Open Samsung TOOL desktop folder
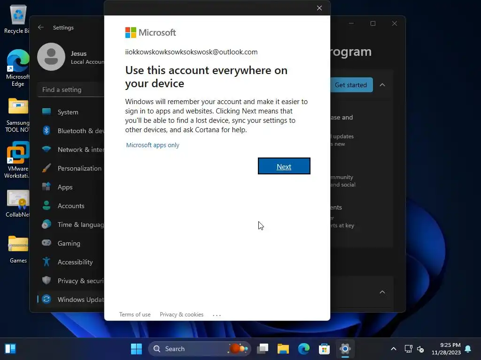481x360 pixels. [17, 115]
